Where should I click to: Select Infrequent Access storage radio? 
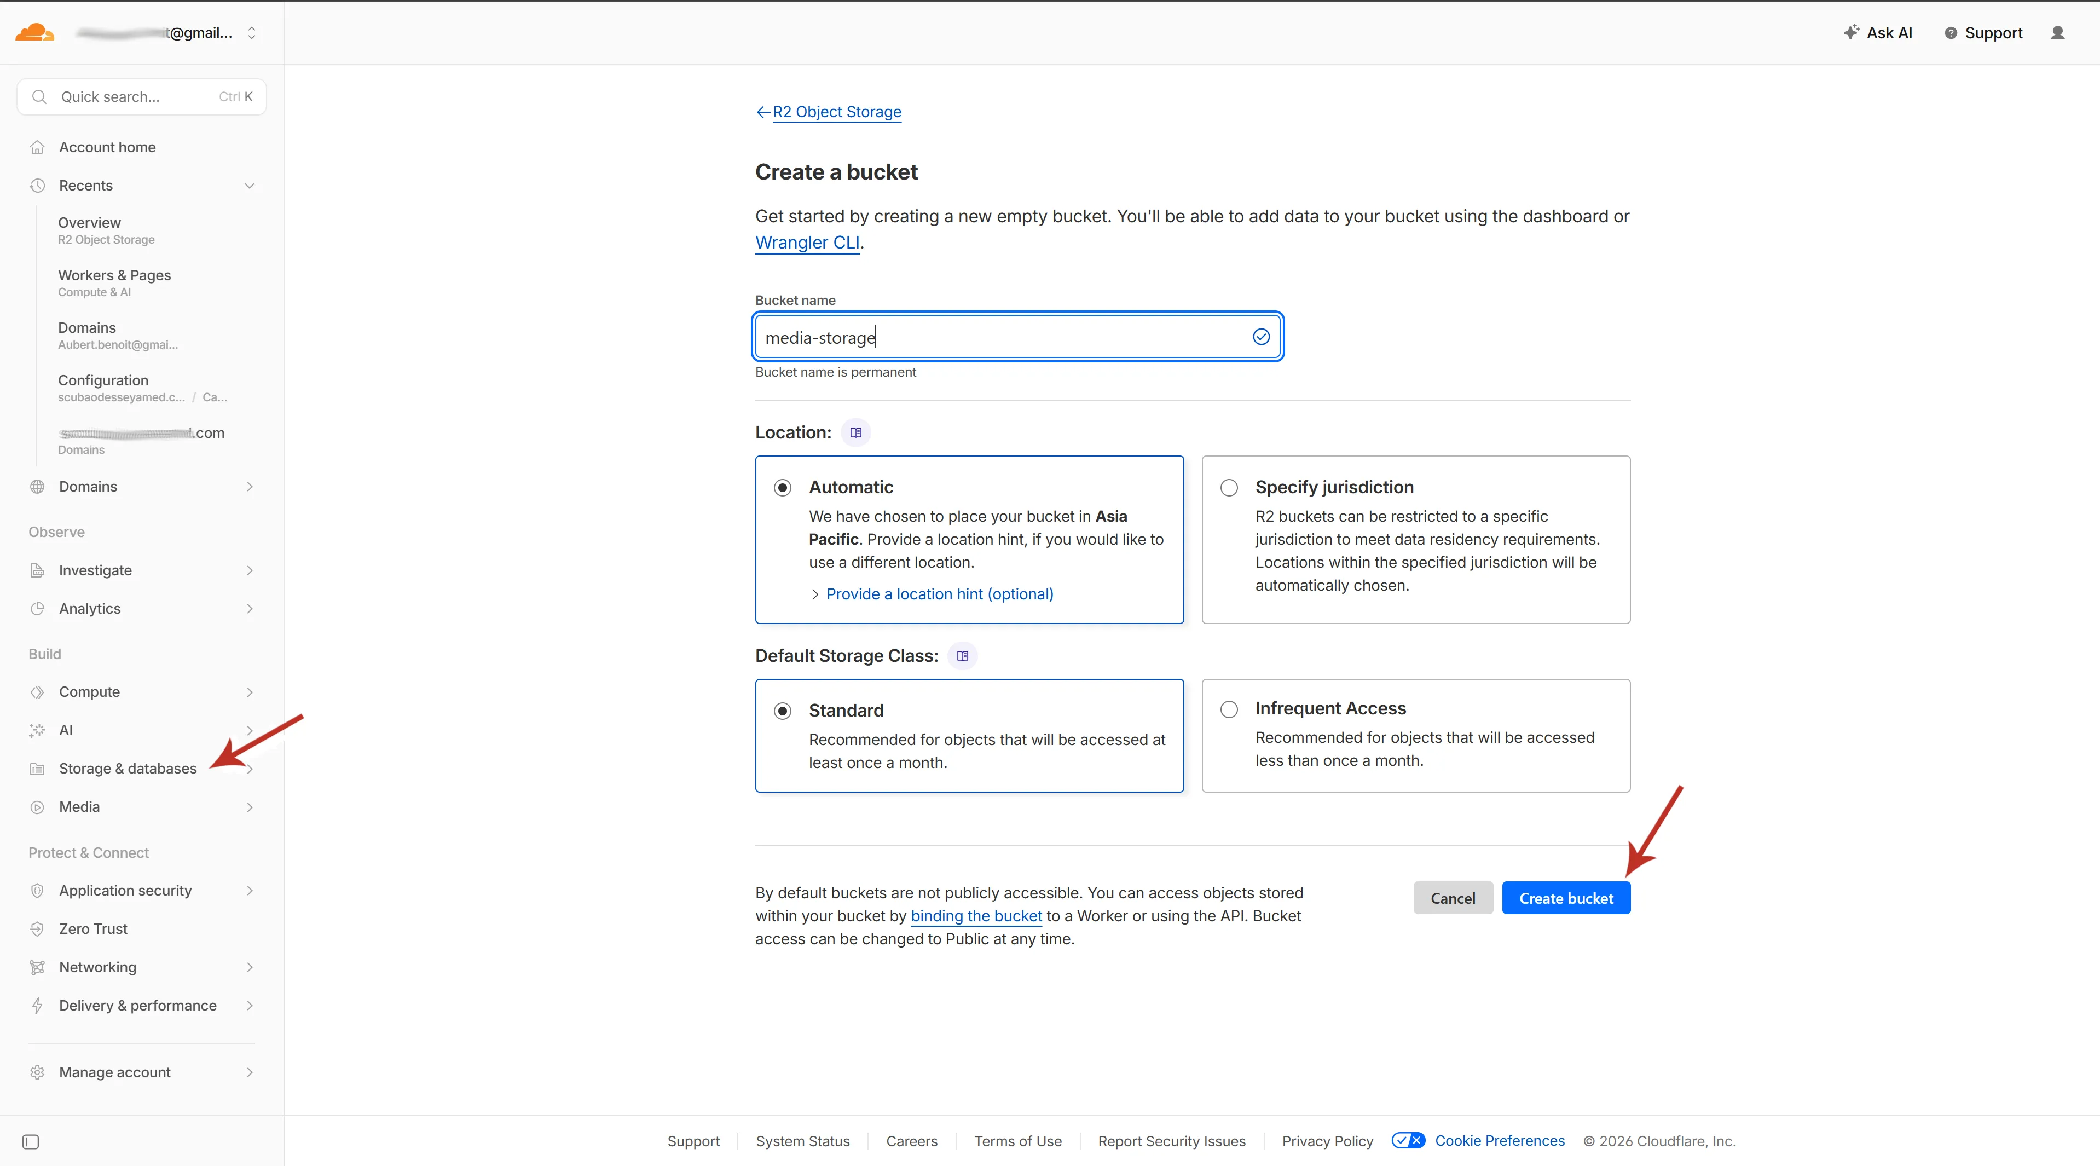[x=1229, y=709]
